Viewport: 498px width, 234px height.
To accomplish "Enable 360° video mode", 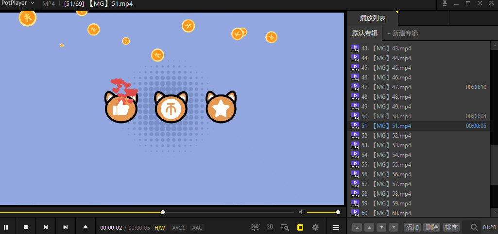I will point(256,227).
